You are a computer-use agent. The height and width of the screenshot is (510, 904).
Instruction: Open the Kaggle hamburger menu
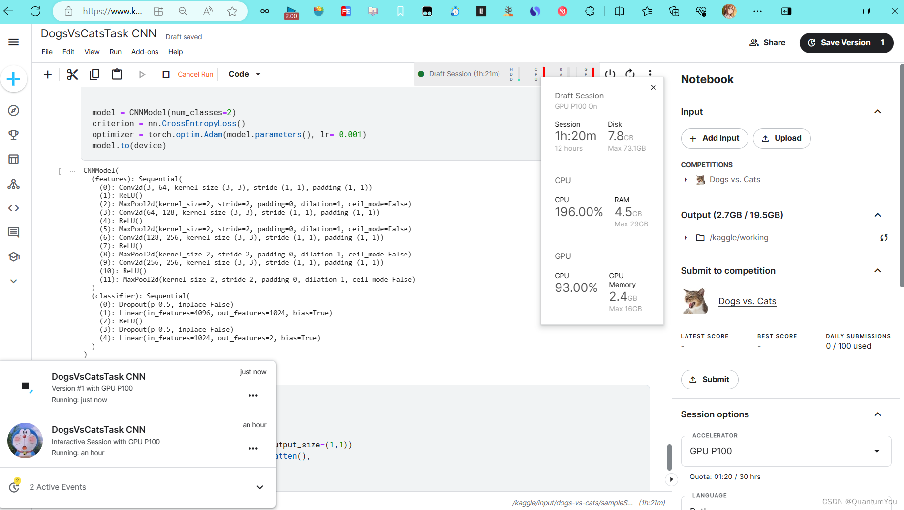point(14,42)
